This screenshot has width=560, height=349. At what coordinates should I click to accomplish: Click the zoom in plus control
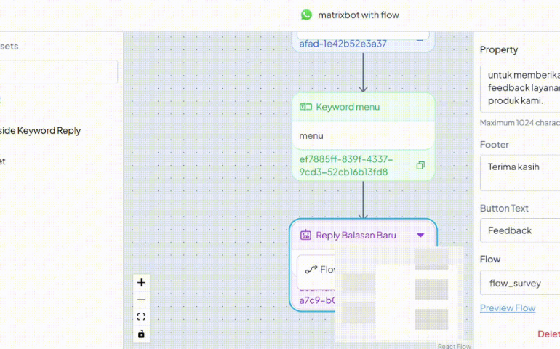click(x=141, y=283)
